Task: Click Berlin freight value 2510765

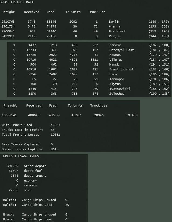Action: (x=8, y=22)
